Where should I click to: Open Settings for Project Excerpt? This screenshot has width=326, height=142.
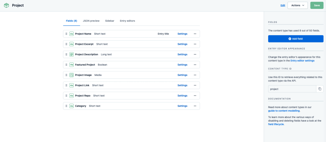pos(182,44)
